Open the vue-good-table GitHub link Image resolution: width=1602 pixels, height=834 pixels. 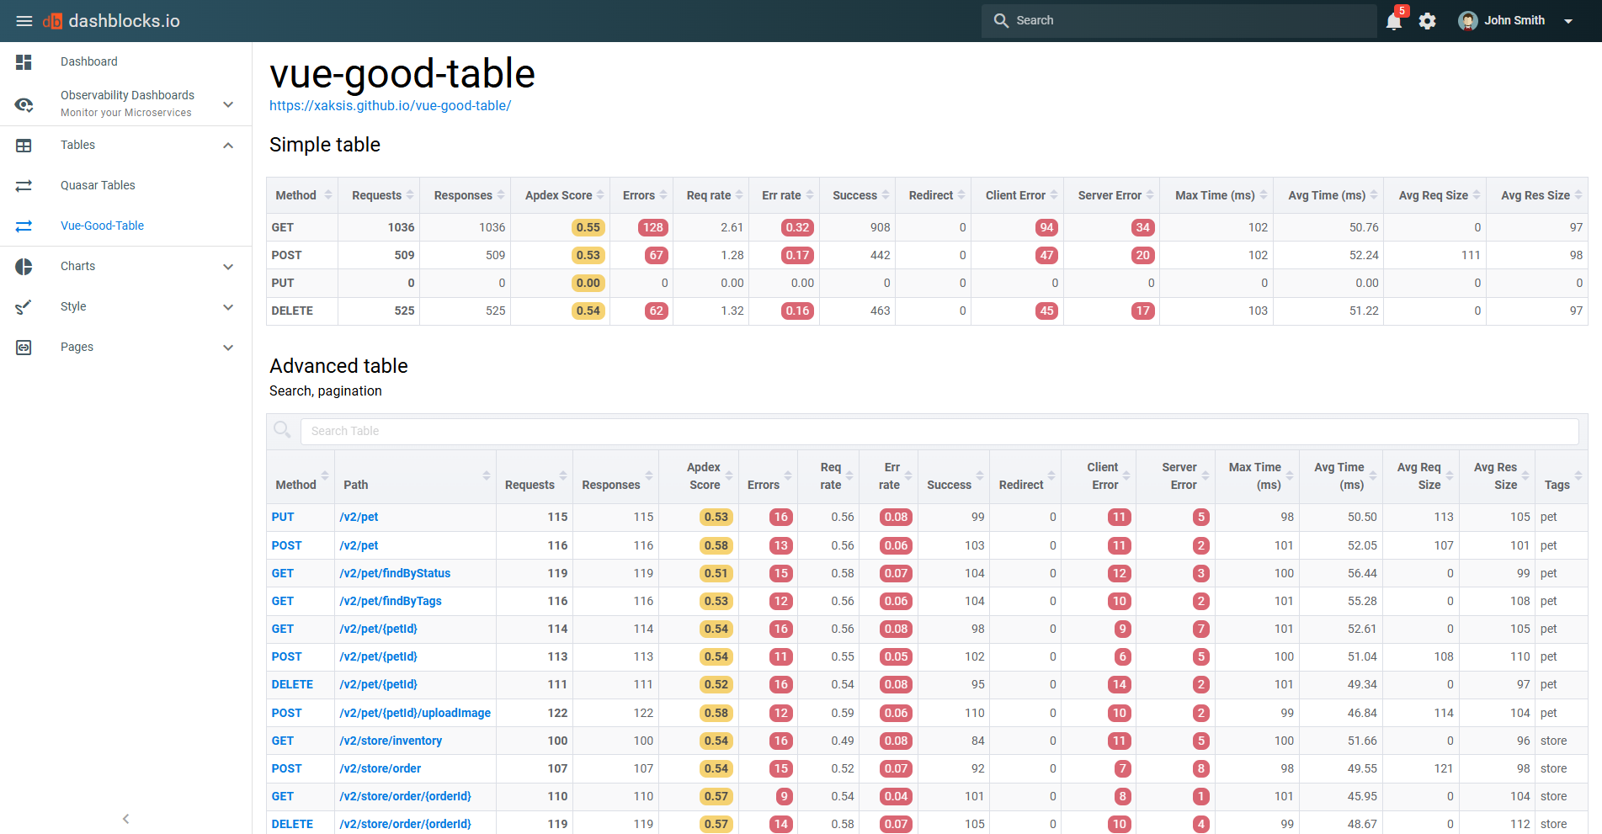[x=391, y=106]
